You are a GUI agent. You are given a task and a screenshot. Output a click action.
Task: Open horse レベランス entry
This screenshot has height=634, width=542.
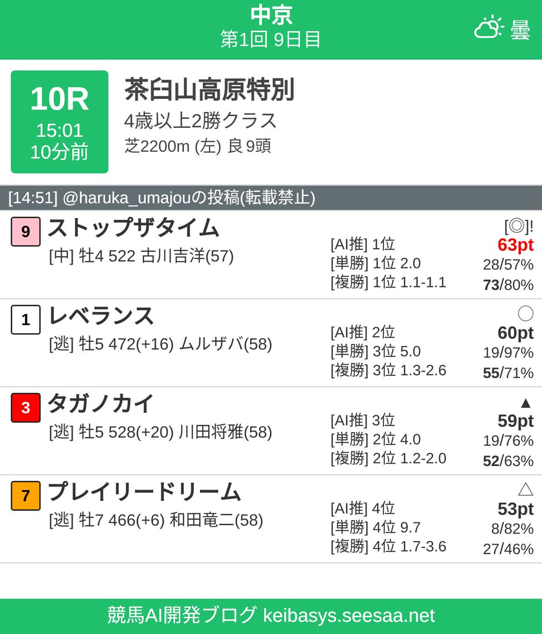101,316
